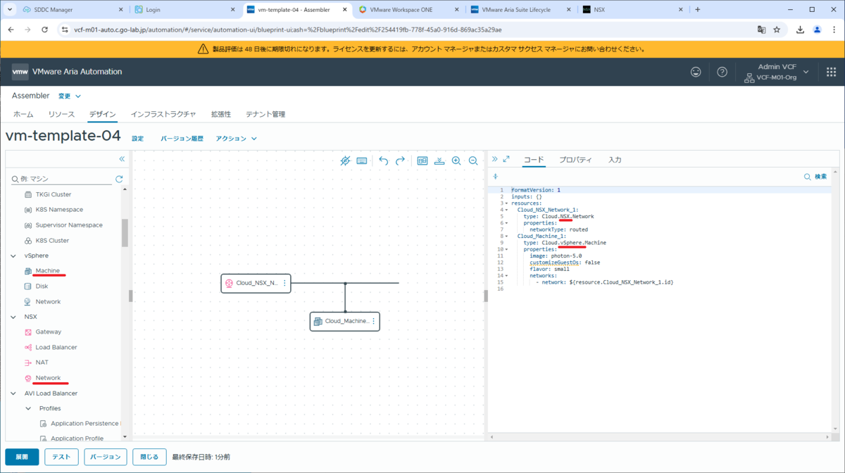
Task: Collapse the vSphere category in palette
Action: click(x=14, y=256)
